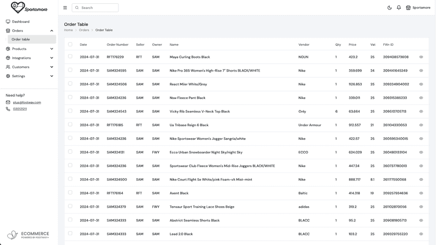Select Orders sidebar menu item
436x245 pixels.
coord(17,31)
